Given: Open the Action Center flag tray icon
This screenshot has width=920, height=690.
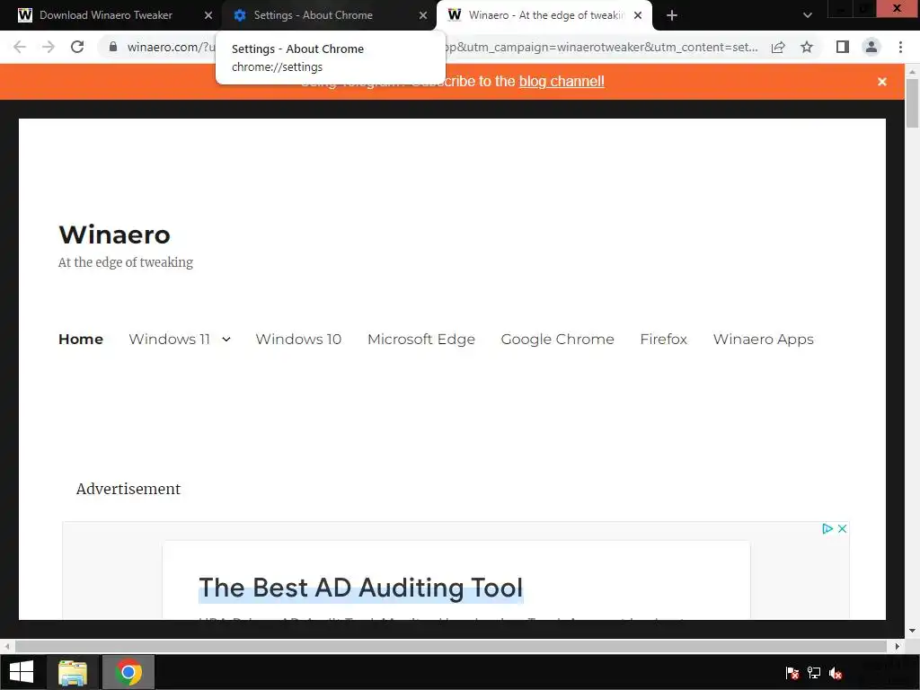Looking at the screenshot, I should click(792, 673).
